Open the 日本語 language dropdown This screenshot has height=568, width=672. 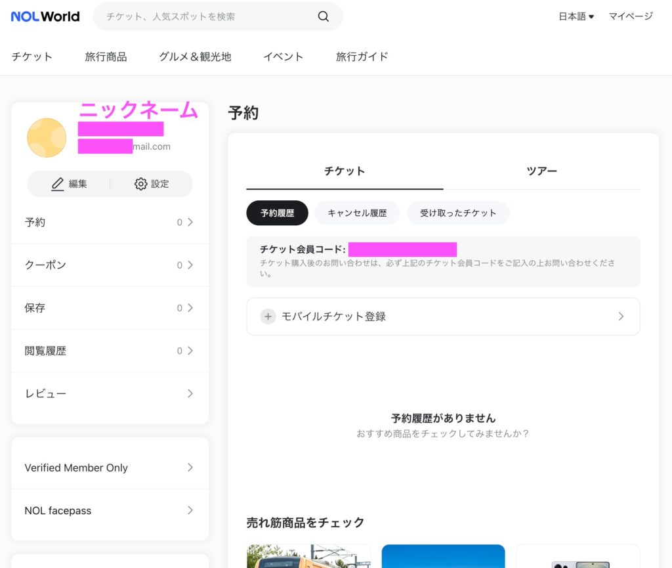[x=576, y=16]
